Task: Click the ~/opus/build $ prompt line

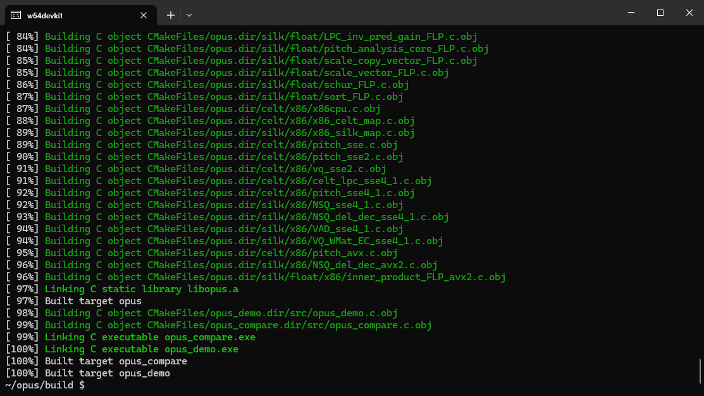Action: coord(45,385)
